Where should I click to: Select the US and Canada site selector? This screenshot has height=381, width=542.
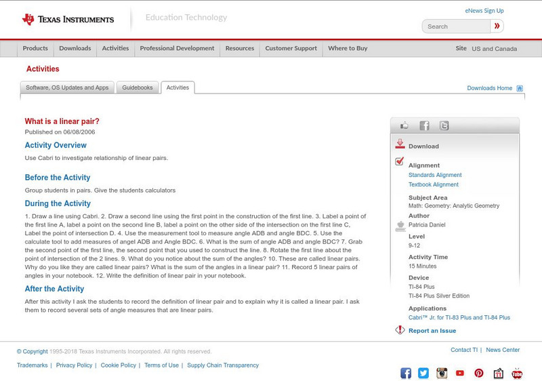495,49
